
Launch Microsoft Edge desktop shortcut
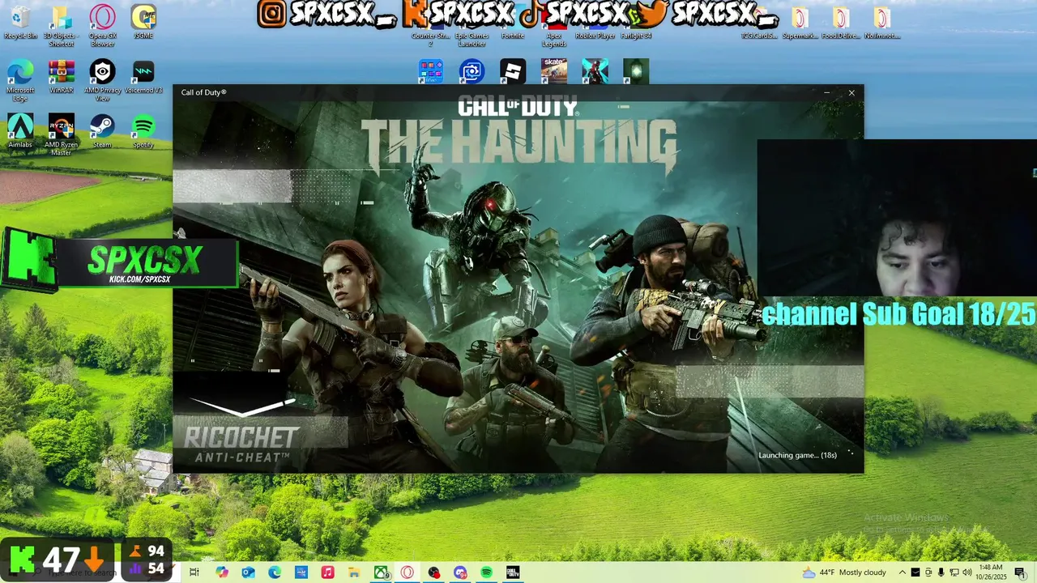20,80
